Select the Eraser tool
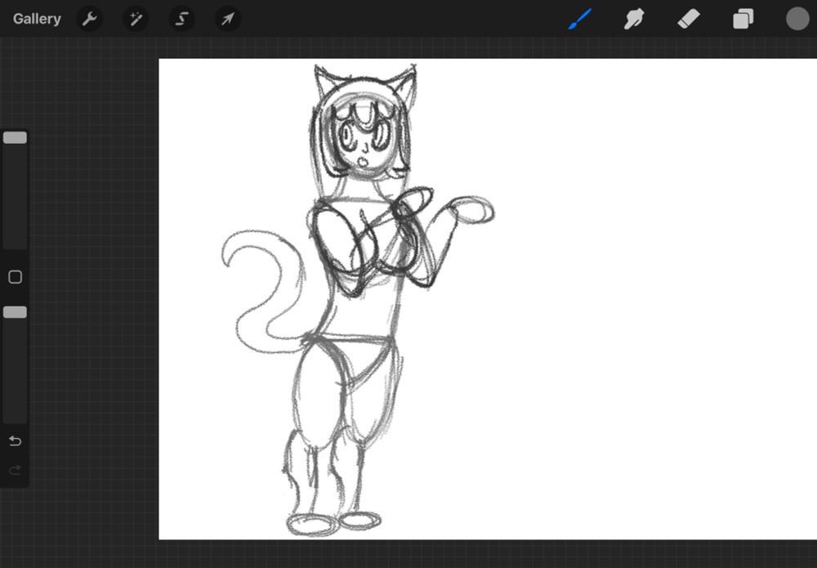 (x=688, y=20)
